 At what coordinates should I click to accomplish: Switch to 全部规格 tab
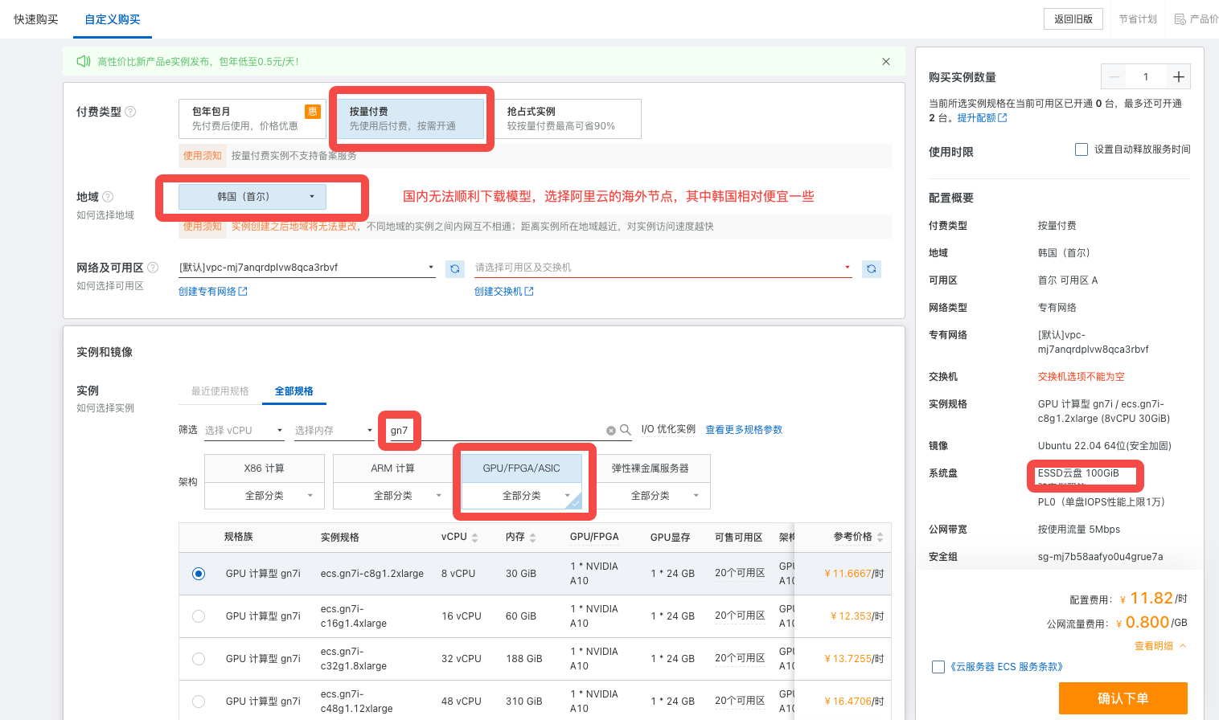tap(294, 391)
